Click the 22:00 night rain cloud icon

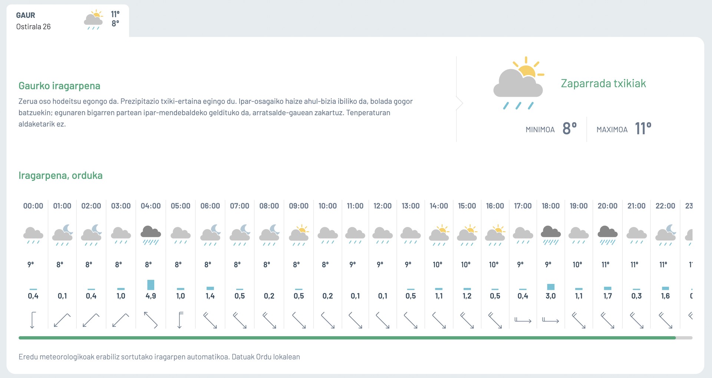click(666, 235)
